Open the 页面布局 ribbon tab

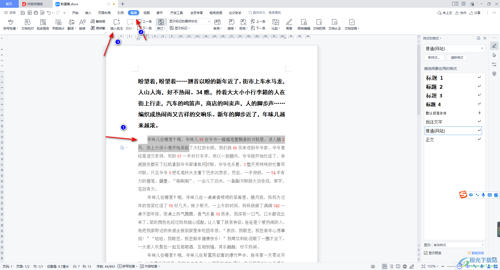click(x=104, y=13)
